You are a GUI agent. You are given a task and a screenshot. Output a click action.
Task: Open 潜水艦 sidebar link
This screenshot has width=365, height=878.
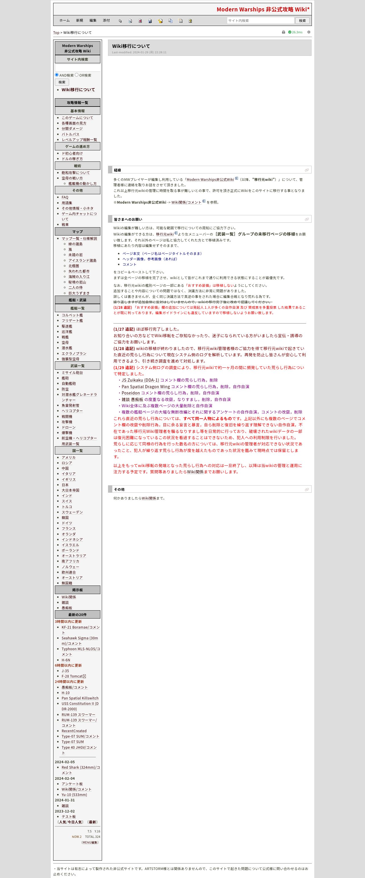pyautogui.click(x=67, y=348)
